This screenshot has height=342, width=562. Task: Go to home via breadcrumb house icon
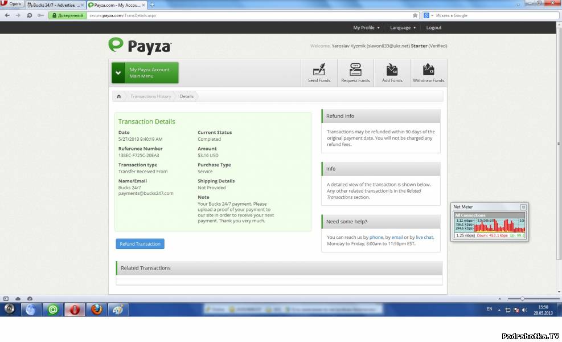pos(118,96)
